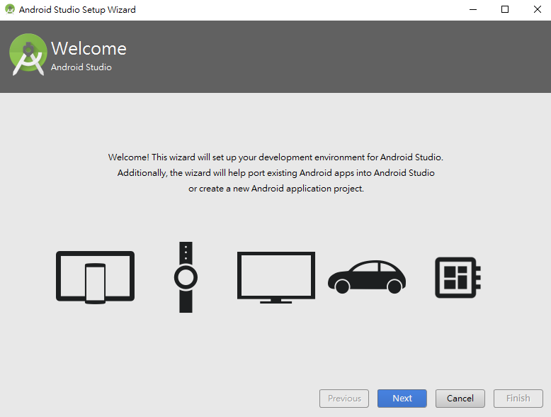The width and height of the screenshot is (551, 417).
Task: Click the greyed-out Previous button
Action: click(x=344, y=399)
